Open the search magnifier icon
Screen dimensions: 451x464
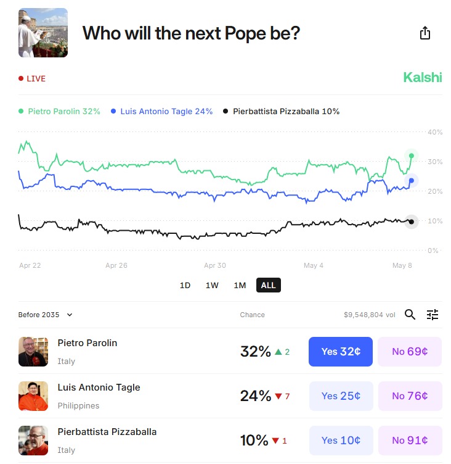coord(410,315)
